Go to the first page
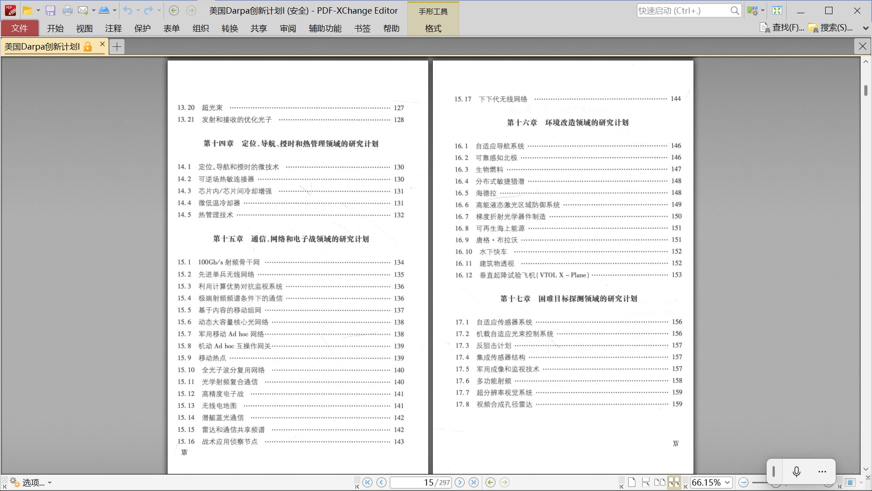Image resolution: width=872 pixels, height=491 pixels. (367, 482)
